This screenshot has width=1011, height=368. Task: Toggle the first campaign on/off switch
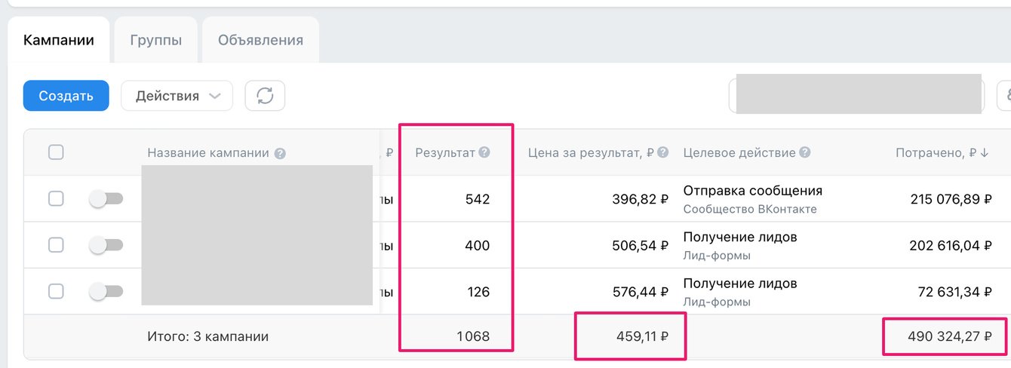(106, 199)
